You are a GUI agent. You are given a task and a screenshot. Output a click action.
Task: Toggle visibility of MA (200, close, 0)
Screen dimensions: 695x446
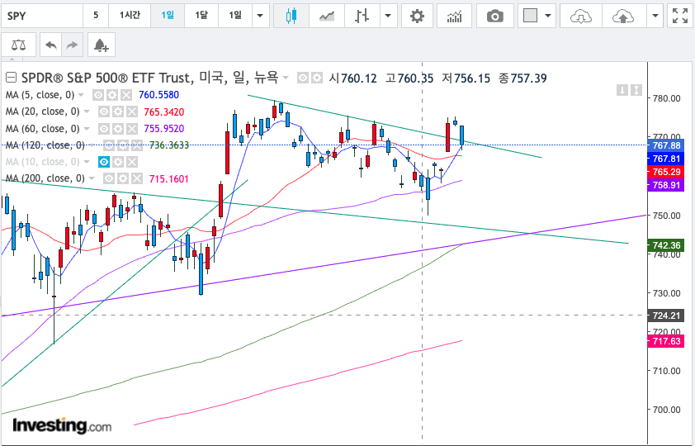(109, 178)
